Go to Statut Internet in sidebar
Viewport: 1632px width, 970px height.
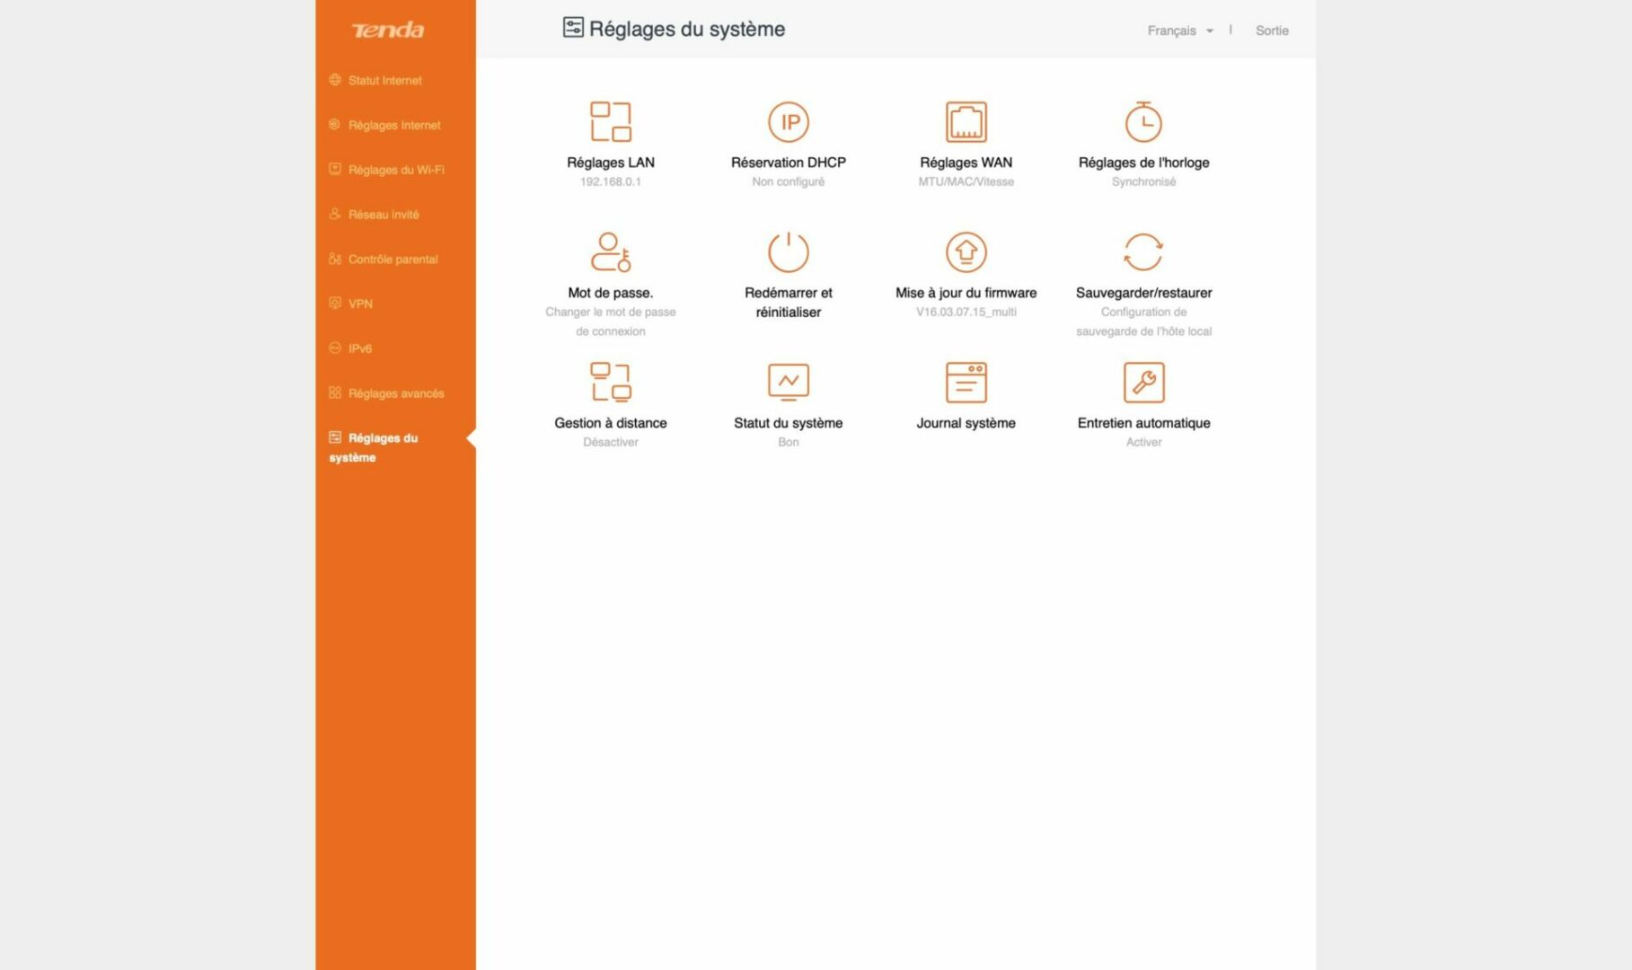click(x=384, y=81)
